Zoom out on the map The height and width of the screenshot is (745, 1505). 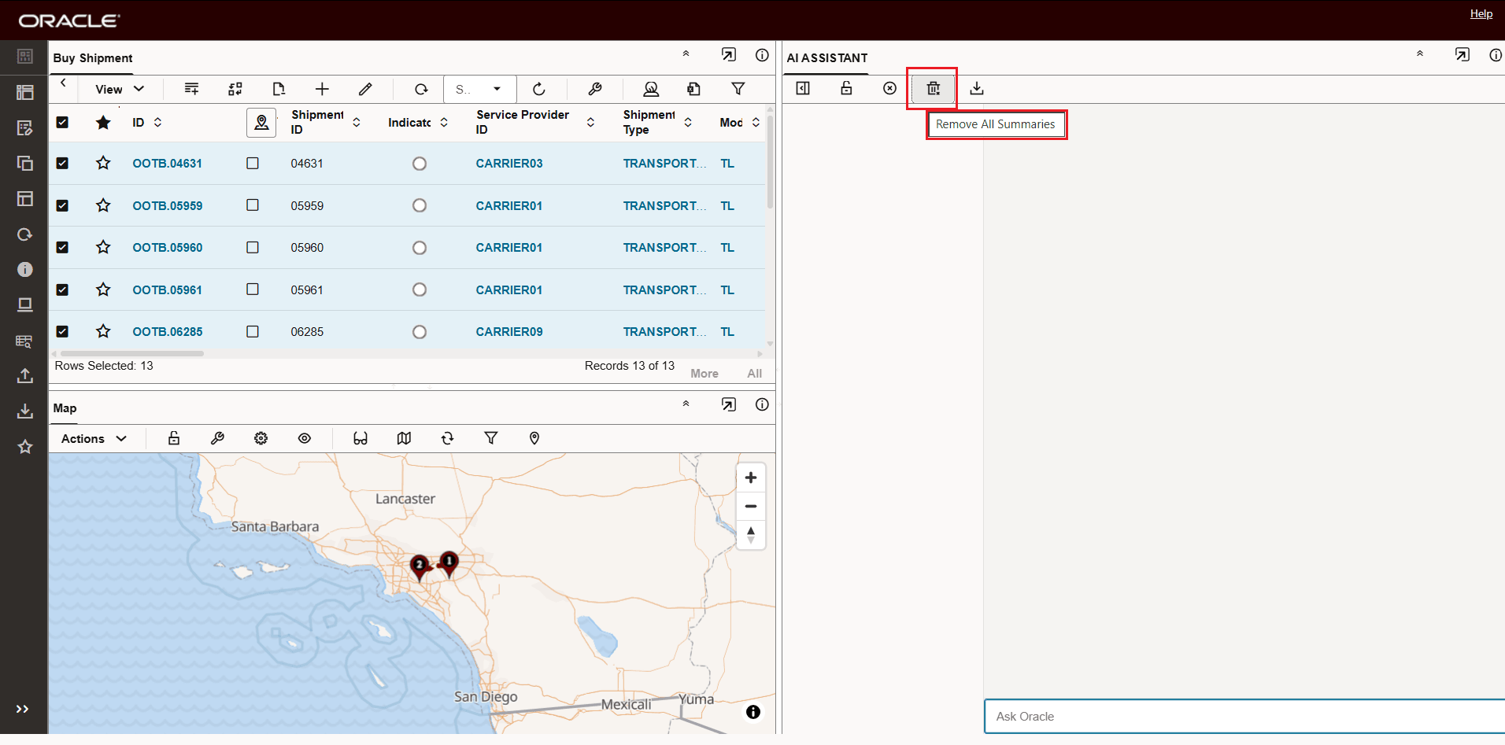(751, 506)
